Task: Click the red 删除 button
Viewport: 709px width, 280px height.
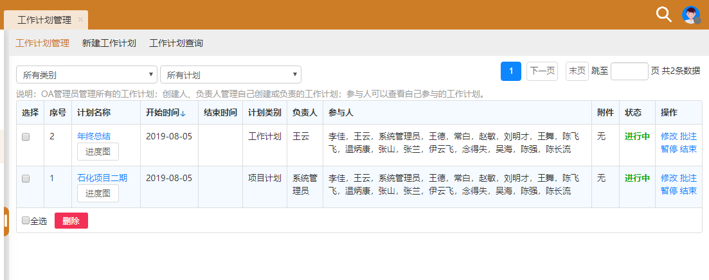Action: (x=71, y=221)
